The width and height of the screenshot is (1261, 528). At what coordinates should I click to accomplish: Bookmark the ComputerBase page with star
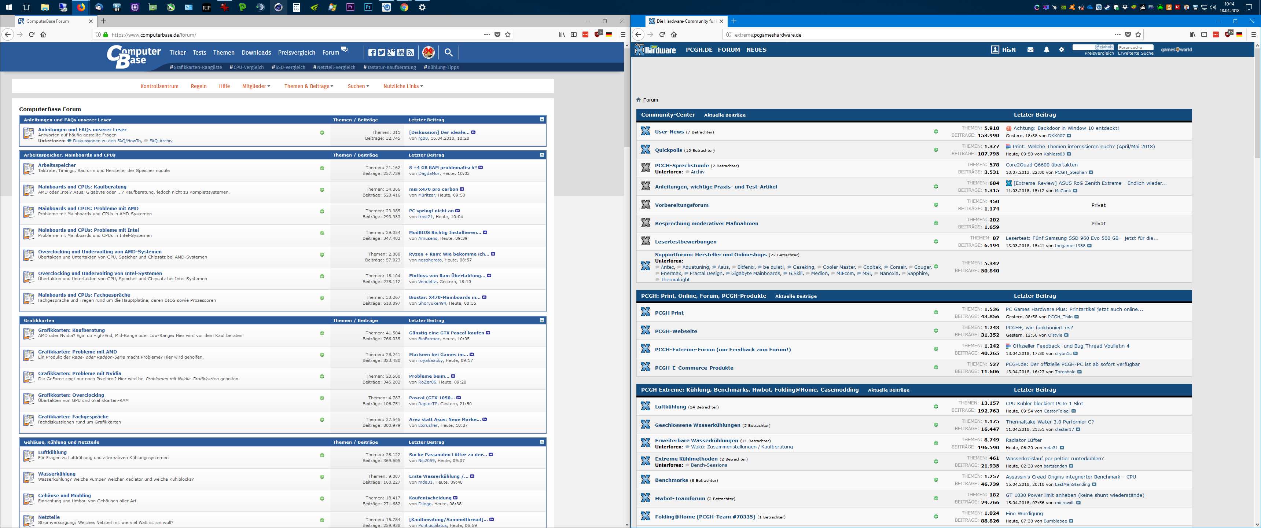pos(508,35)
